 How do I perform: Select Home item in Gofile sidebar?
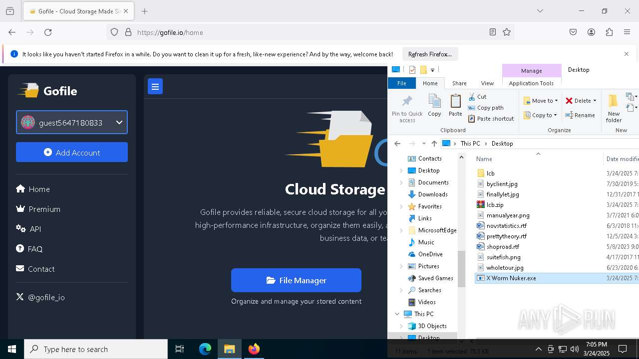pos(33,189)
